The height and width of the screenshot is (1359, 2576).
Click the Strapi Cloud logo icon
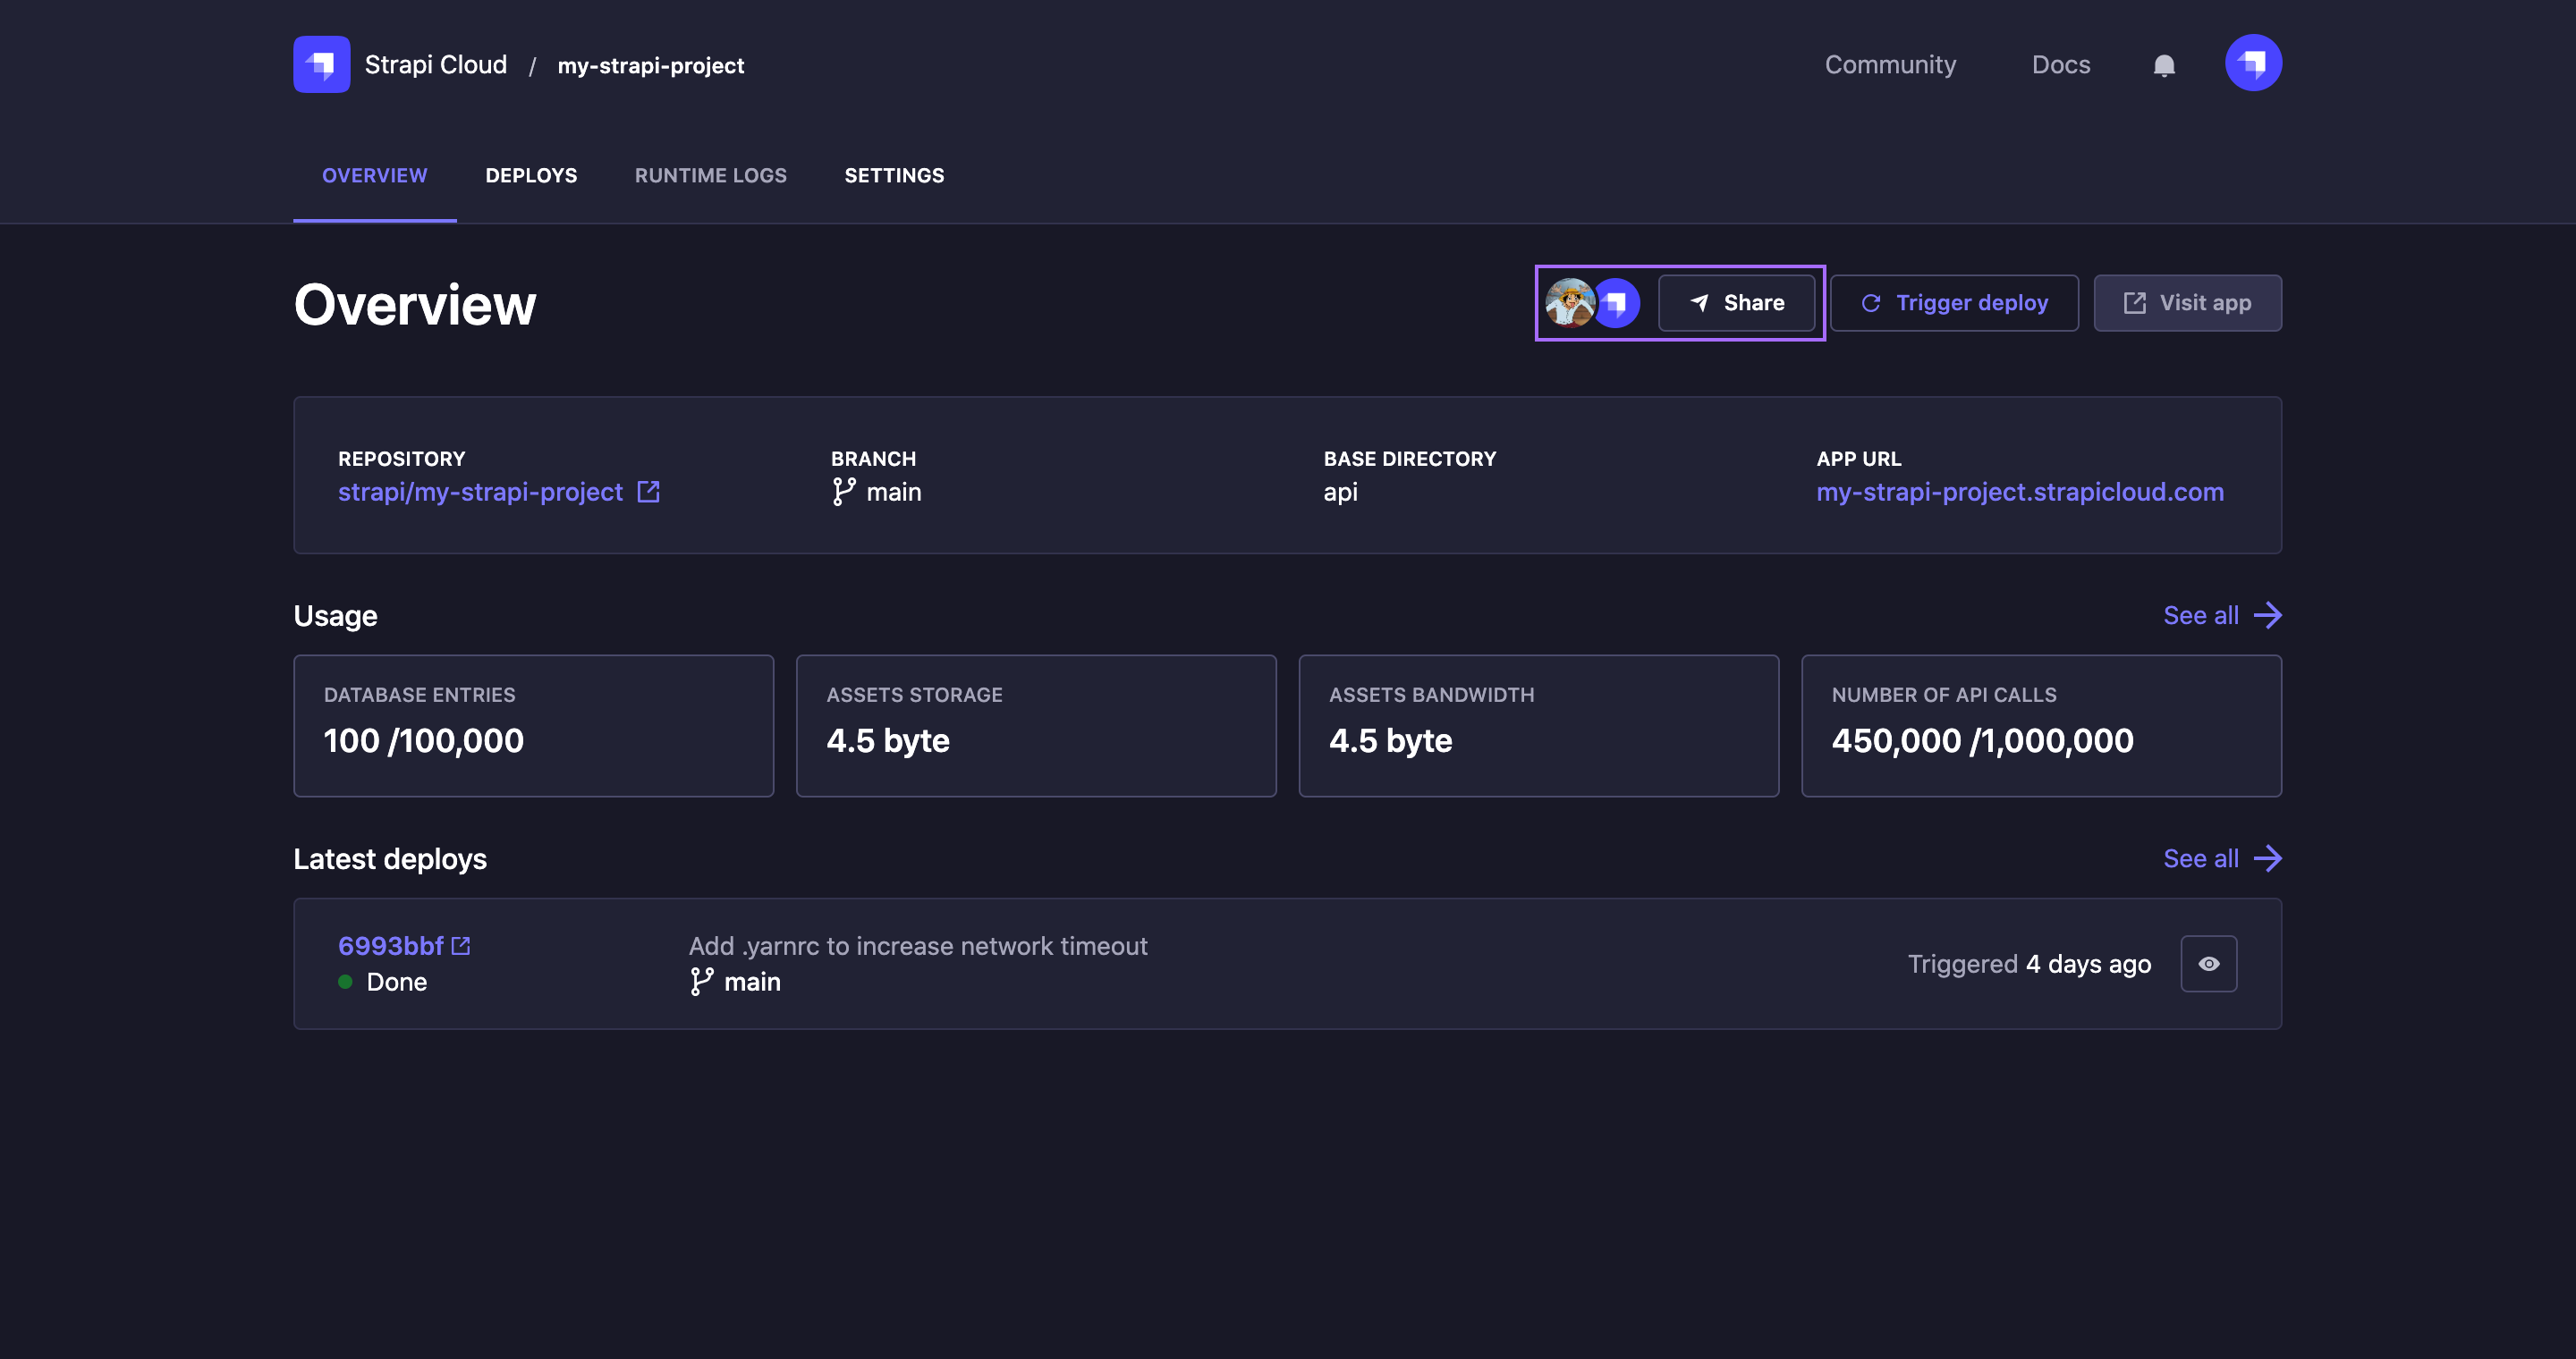click(321, 64)
